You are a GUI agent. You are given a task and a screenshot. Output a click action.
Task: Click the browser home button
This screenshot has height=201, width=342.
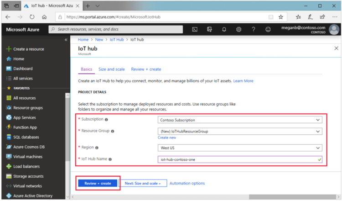coord(44,17)
